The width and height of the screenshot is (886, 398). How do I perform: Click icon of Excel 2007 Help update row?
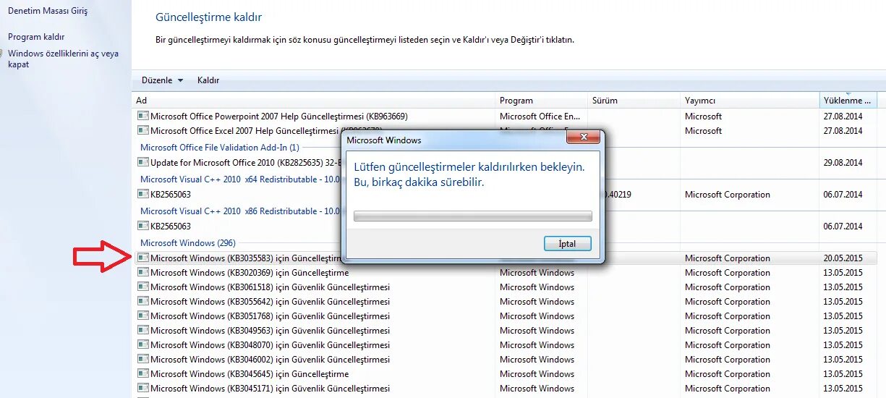[142, 130]
